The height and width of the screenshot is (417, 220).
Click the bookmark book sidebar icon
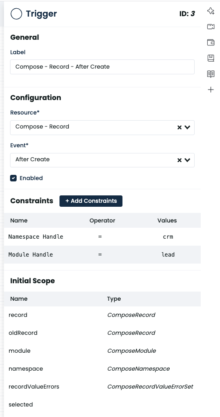[211, 58]
